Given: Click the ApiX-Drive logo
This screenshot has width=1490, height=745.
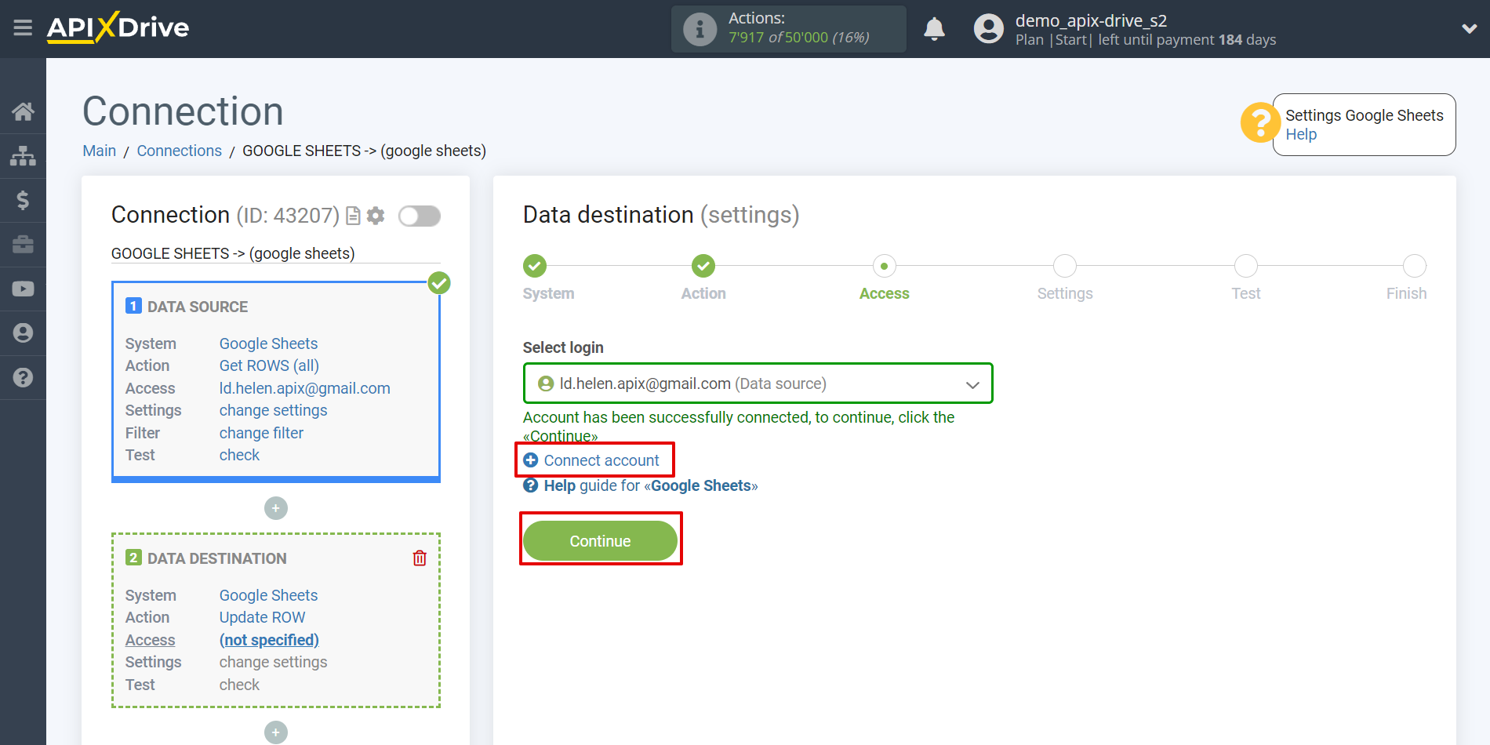Looking at the screenshot, I should pyautogui.click(x=118, y=27).
